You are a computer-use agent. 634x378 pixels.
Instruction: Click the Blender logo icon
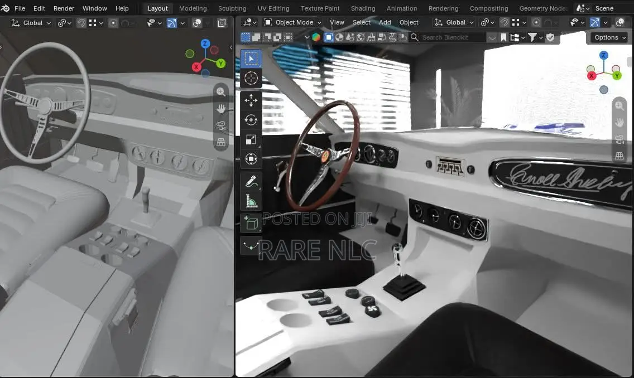coord(5,8)
